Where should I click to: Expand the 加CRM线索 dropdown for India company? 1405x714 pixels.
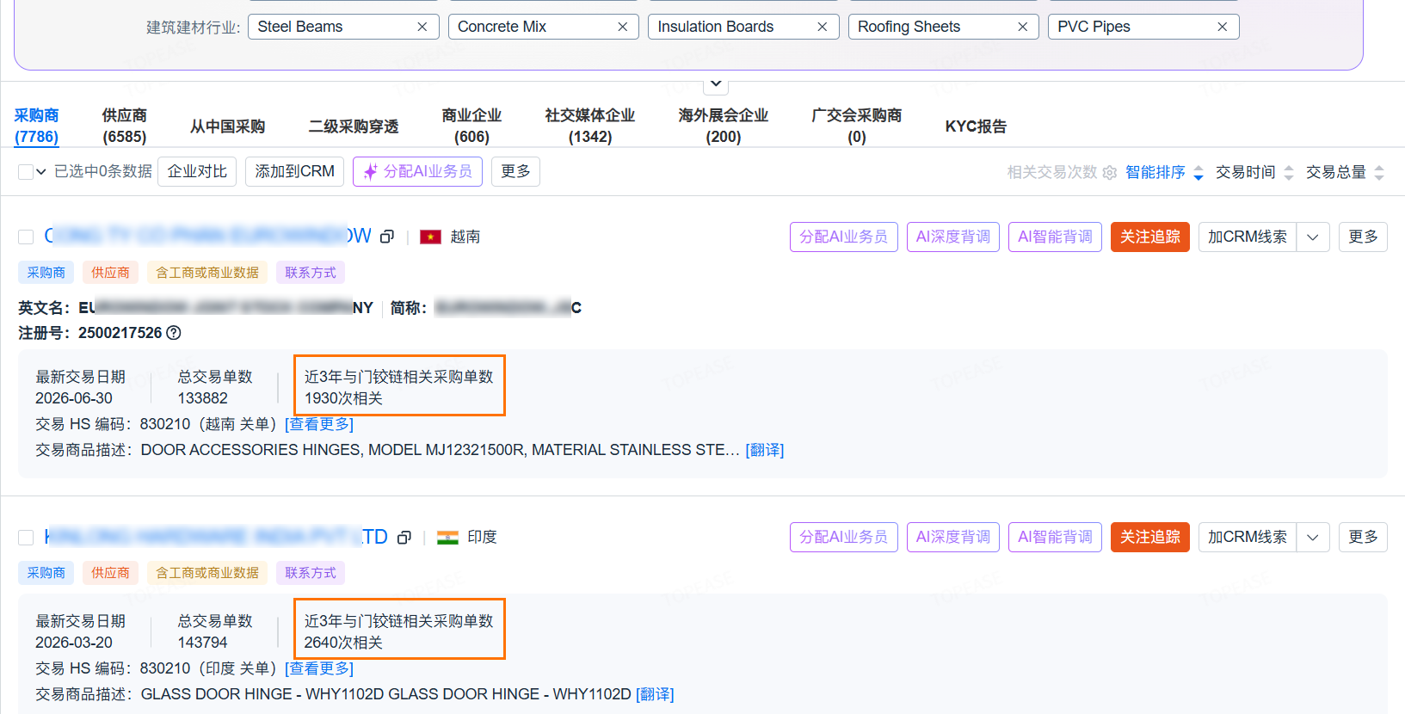pos(1313,537)
